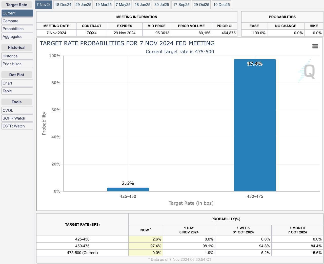This screenshot has height=264, width=324.
Task: Click the 1 WEEK 31 OCT 2024 column header
Action: (243, 230)
